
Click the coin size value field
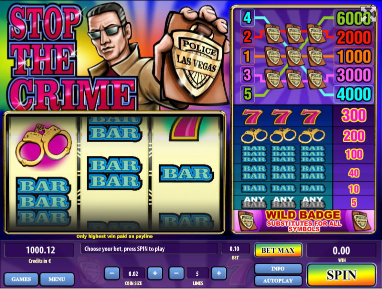point(133,273)
